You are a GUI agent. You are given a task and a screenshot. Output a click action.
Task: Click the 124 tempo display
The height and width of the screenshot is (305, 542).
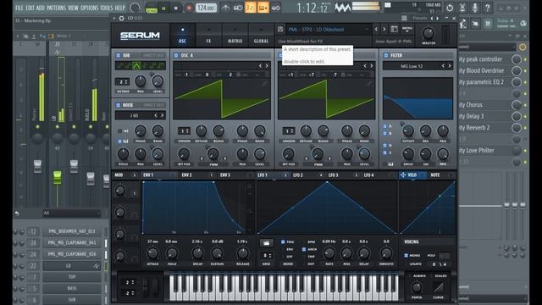point(207,8)
